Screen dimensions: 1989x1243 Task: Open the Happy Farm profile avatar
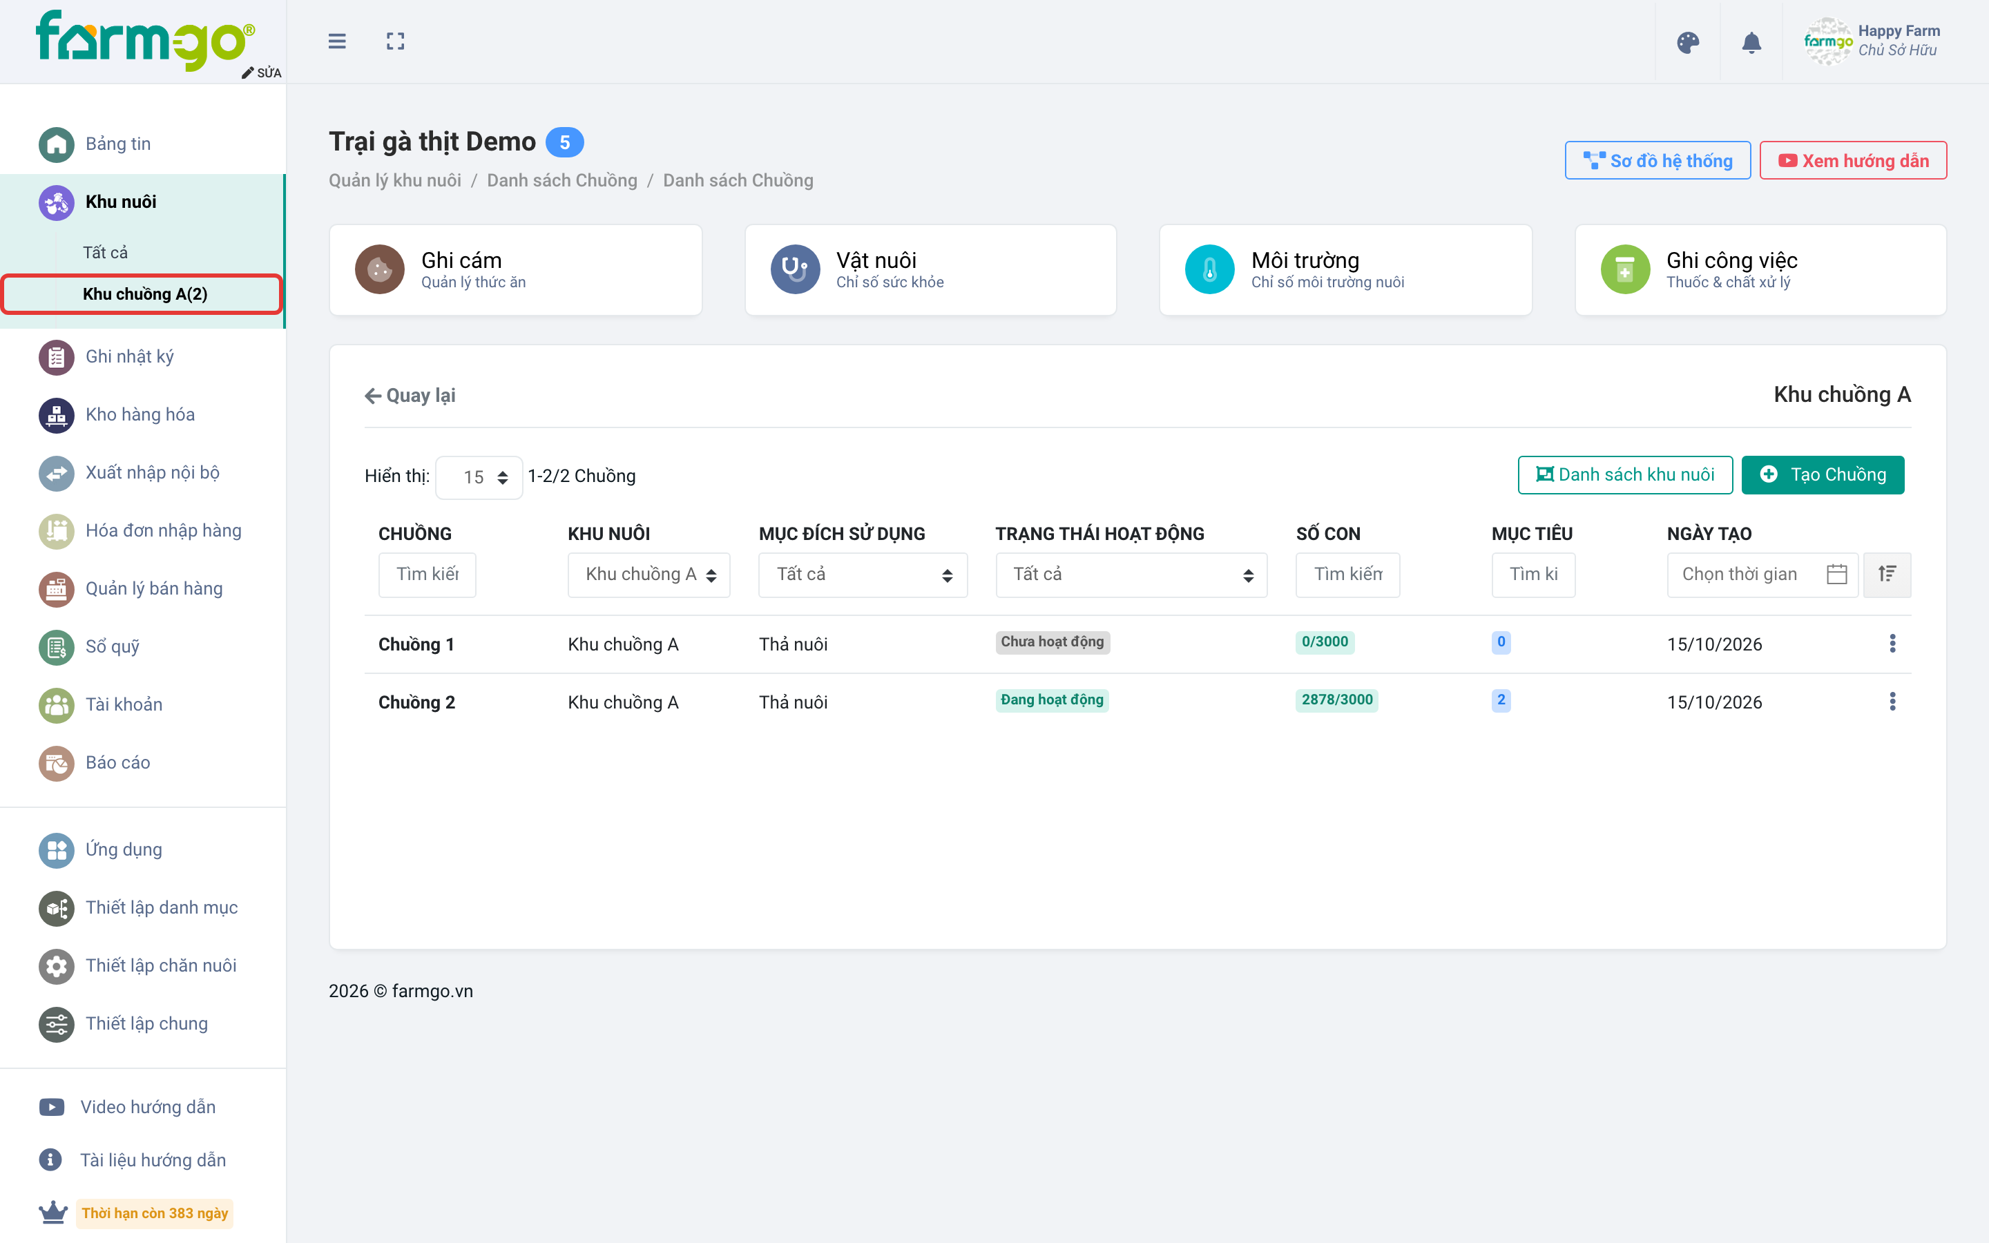[x=1828, y=41]
